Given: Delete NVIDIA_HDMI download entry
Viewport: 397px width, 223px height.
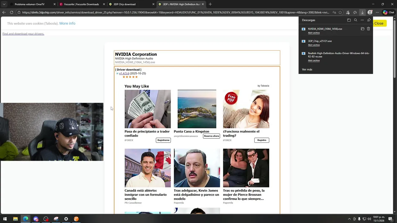Looking at the screenshot, I should coord(368,29).
